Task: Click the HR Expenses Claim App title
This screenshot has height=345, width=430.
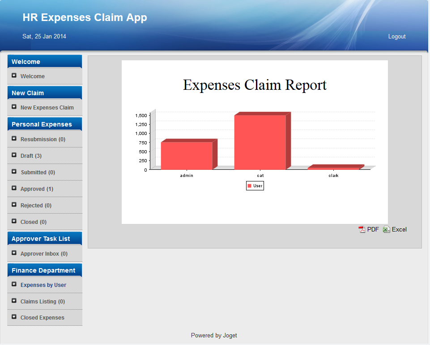Action: click(x=85, y=17)
